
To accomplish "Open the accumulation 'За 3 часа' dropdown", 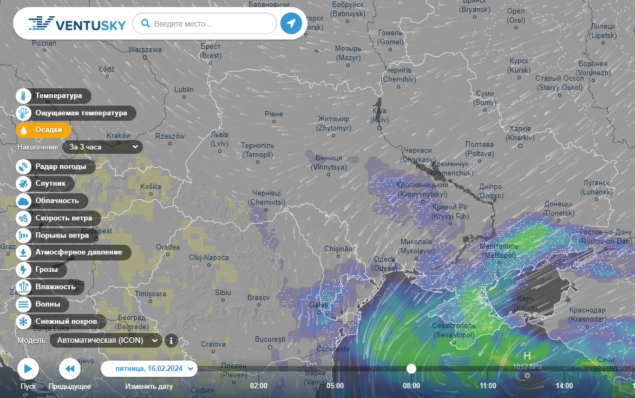I will [x=103, y=147].
